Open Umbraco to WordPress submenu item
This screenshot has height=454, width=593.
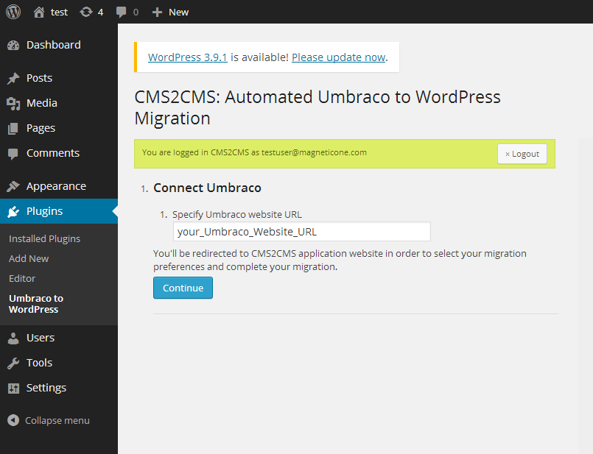(x=36, y=304)
